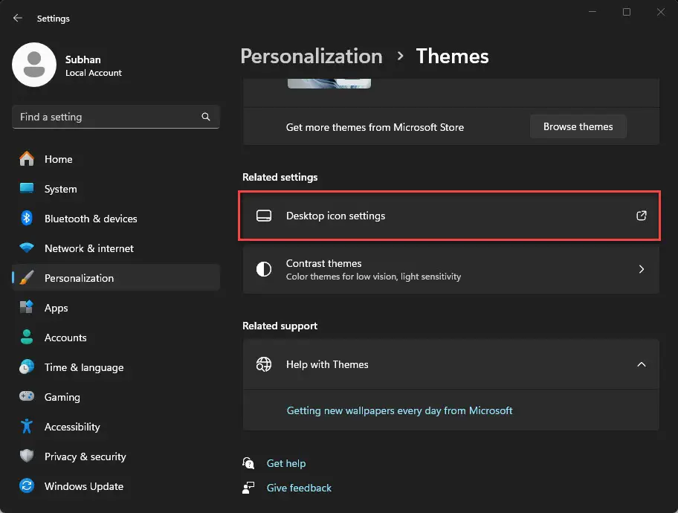Click the Browse themes button

pos(578,127)
